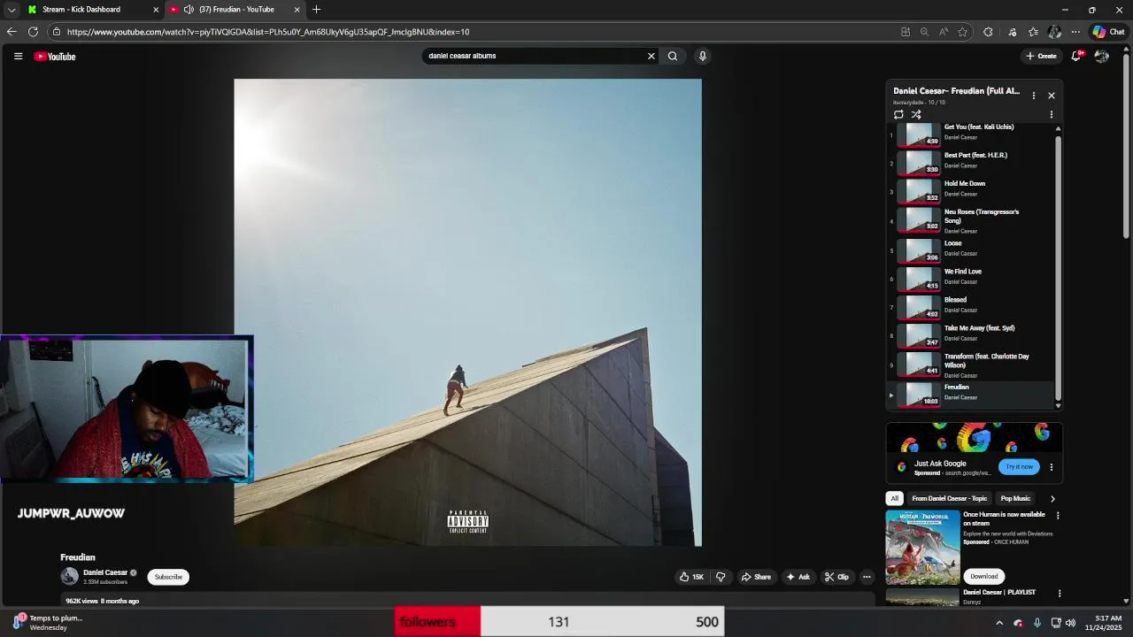1133x637 pixels.
Task: Open Daniel Caesar channel name link
Action: [105, 572]
